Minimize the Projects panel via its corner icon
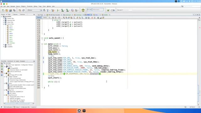 34,14
